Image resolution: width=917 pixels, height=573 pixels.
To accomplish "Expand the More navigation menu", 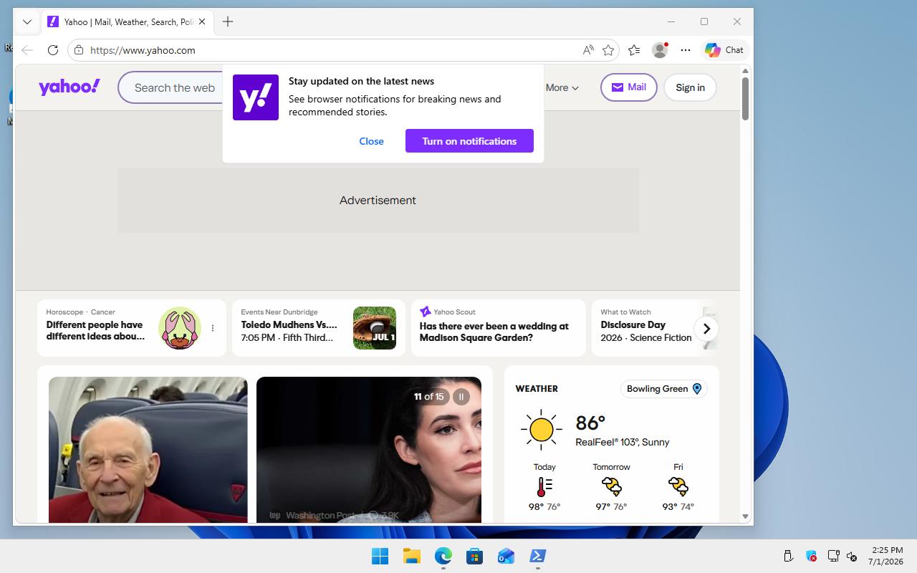I will pos(562,87).
